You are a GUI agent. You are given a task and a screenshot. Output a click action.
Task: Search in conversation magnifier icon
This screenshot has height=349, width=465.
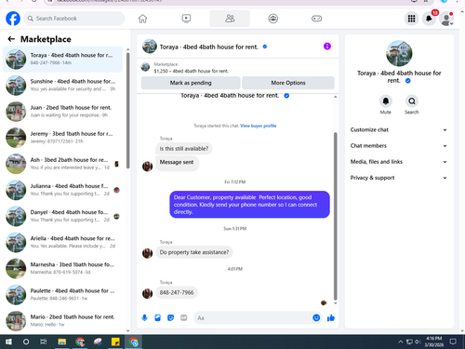pyautogui.click(x=412, y=101)
